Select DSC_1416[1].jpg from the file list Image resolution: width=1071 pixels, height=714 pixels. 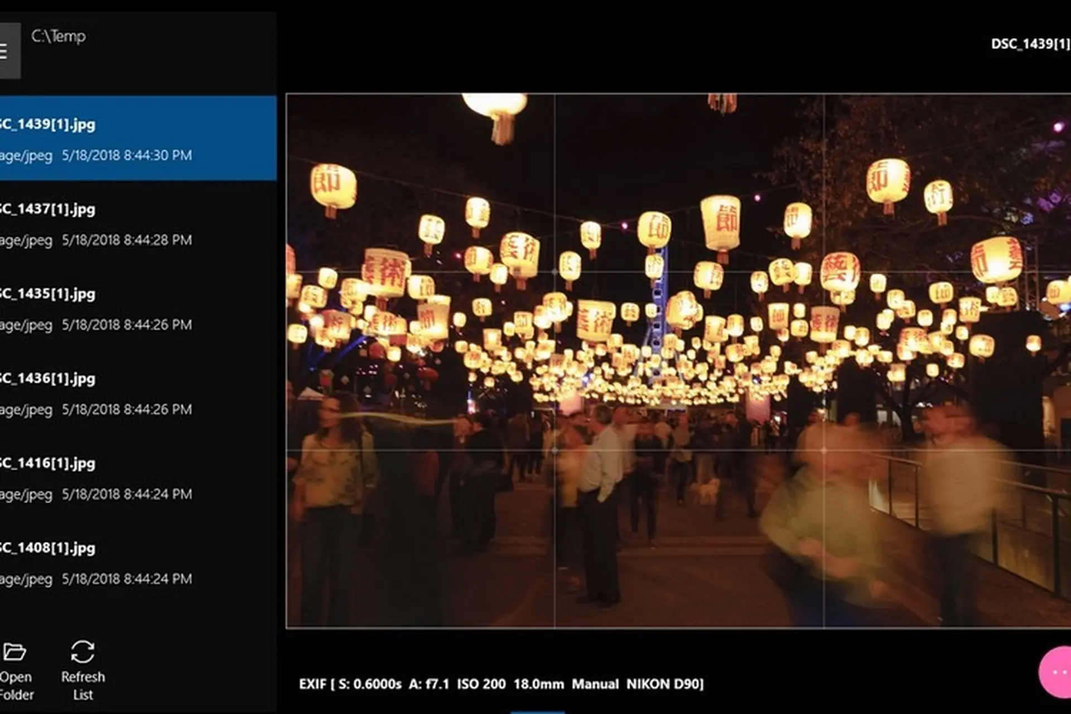[84, 477]
